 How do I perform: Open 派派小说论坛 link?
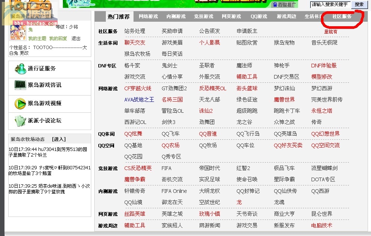tap(45, 121)
